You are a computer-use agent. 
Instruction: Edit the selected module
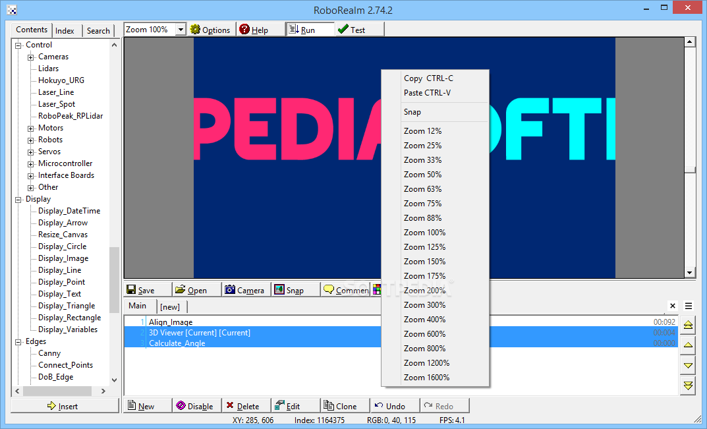[296, 406]
